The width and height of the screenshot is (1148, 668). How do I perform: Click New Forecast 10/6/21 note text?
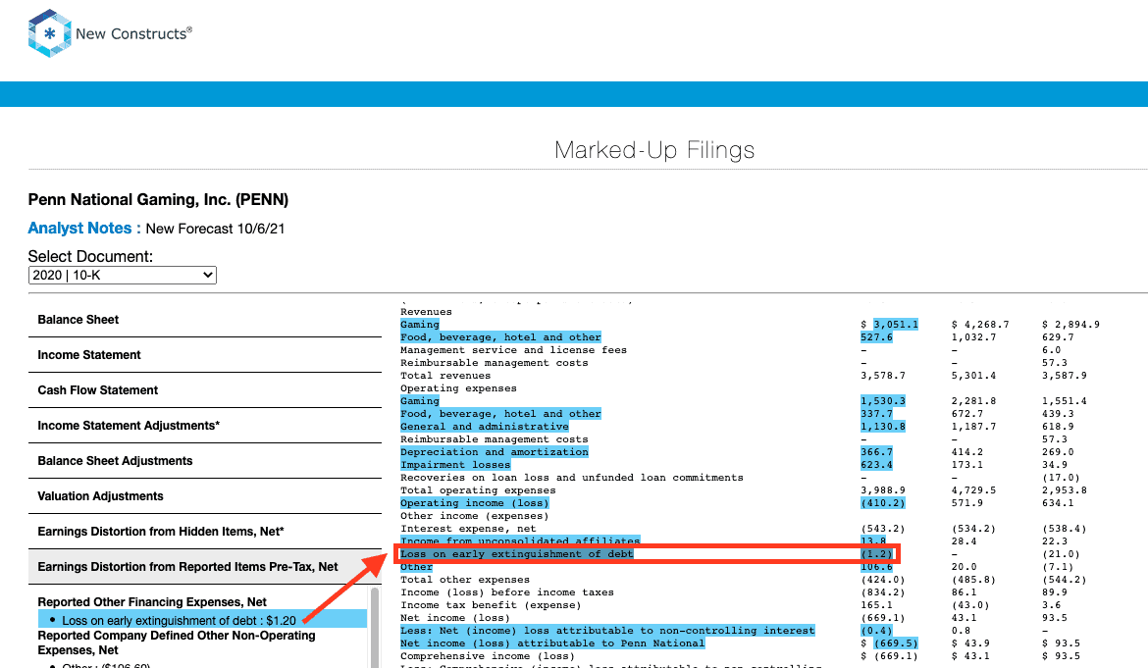point(215,229)
